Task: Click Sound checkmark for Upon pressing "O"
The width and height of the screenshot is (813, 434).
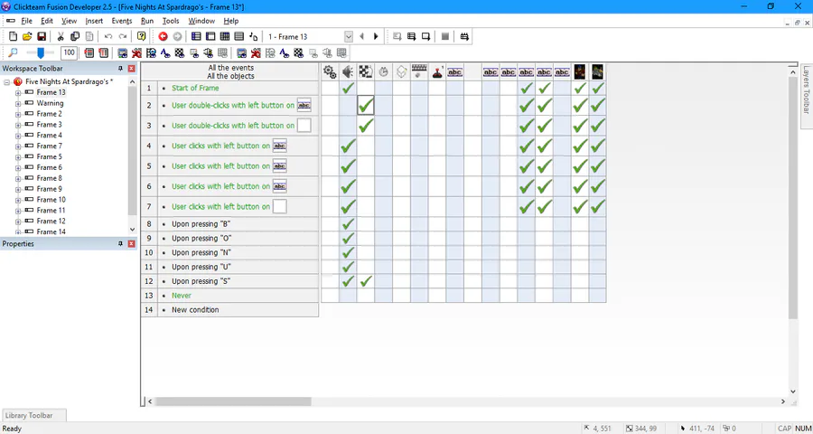Action: pos(348,239)
